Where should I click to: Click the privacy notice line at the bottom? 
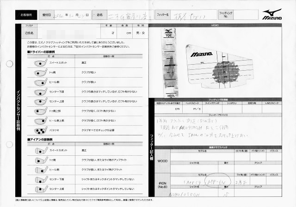(x=85, y=200)
